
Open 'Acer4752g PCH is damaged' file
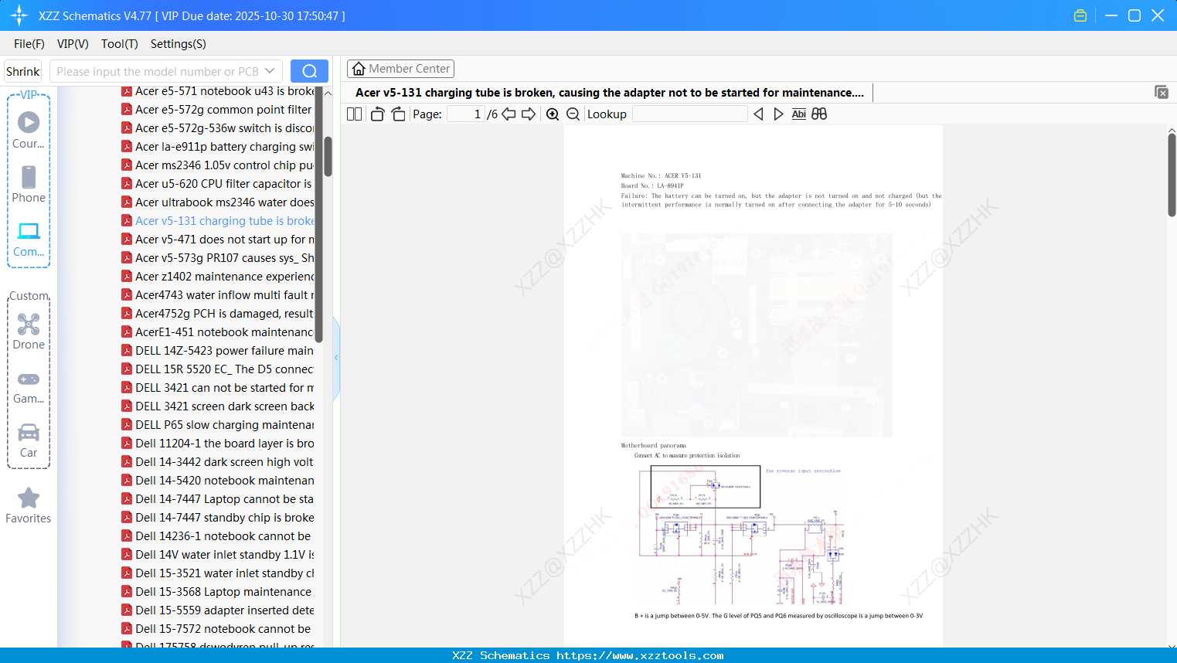click(x=218, y=314)
